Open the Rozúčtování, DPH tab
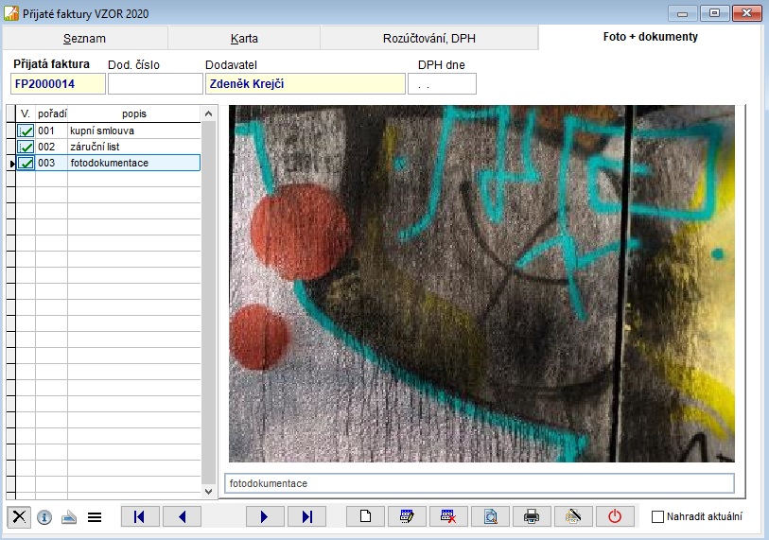The image size is (769, 540). click(x=429, y=38)
